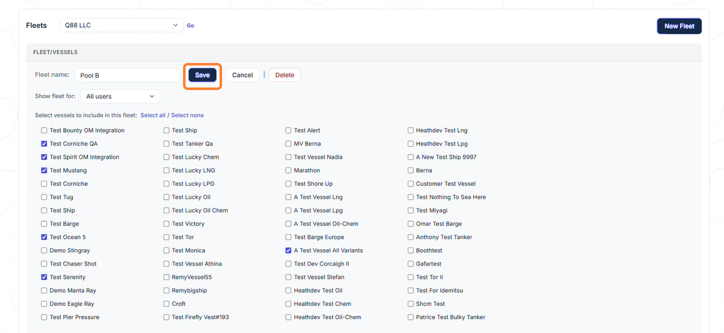Uncheck the Test Mustang vessel
Image resolution: width=724 pixels, height=333 pixels.
pyautogui.click(x=44, y=171)
